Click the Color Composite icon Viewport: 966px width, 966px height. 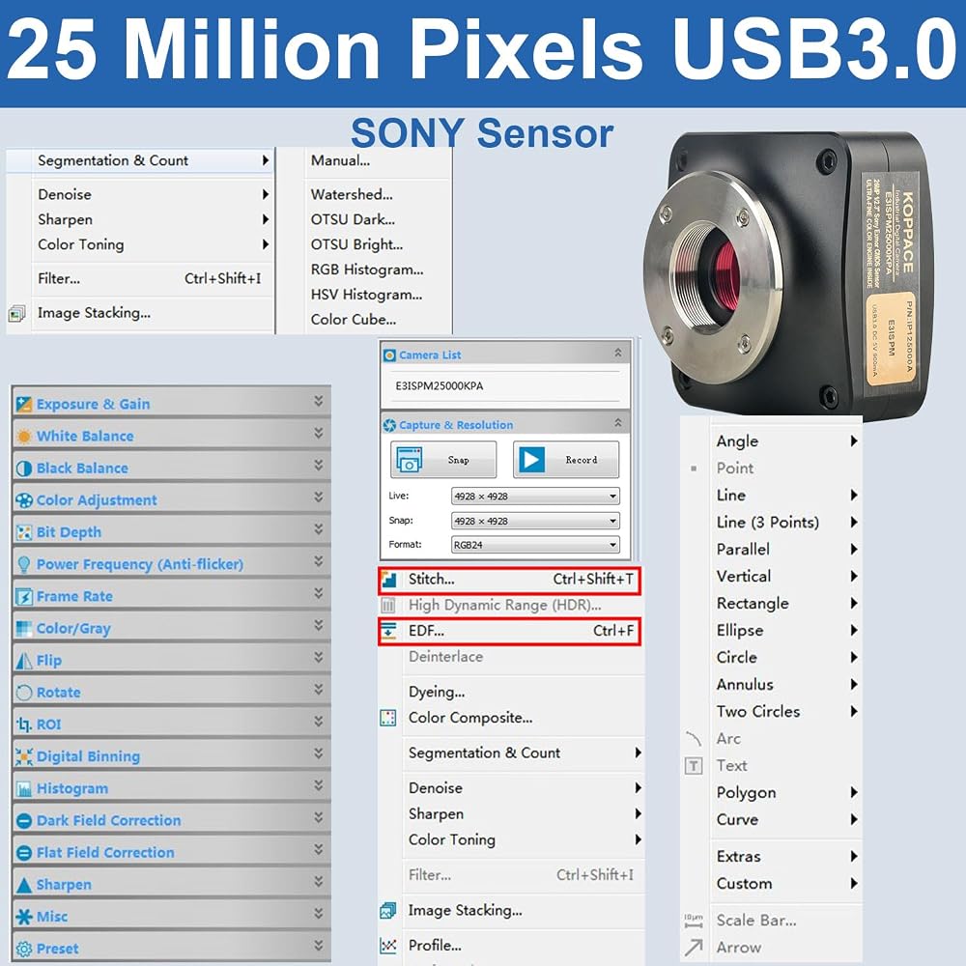coord(388,718)
